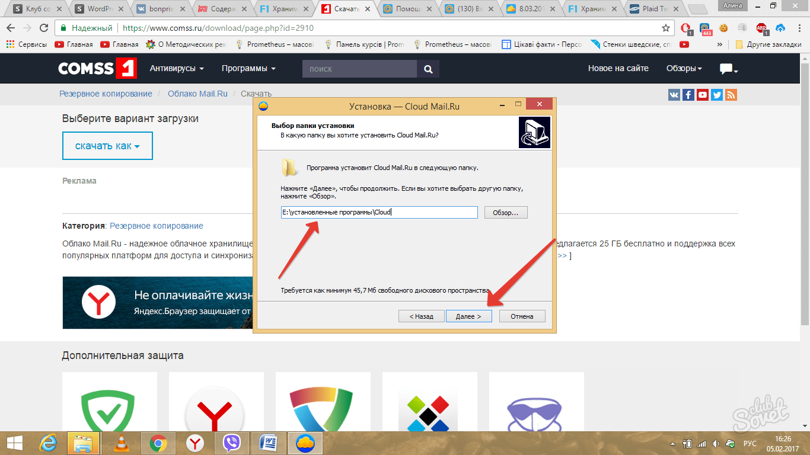Screen dimensions: 810x455
Task: Click the 'Далее >' button in the installer
Action: (470, 316)
